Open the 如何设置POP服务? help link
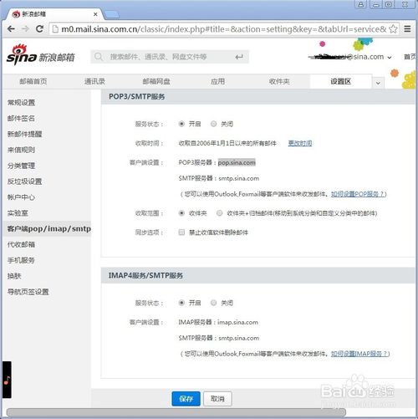418x419 pixels. 358,194
